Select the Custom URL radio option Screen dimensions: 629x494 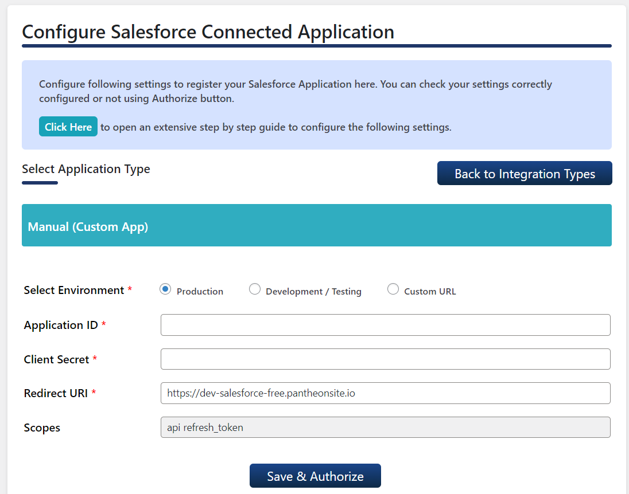point(393,289)
